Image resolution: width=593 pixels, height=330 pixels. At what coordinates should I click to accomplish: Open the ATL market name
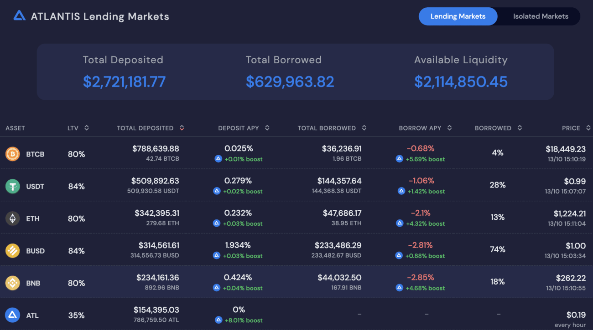(32, 315)
